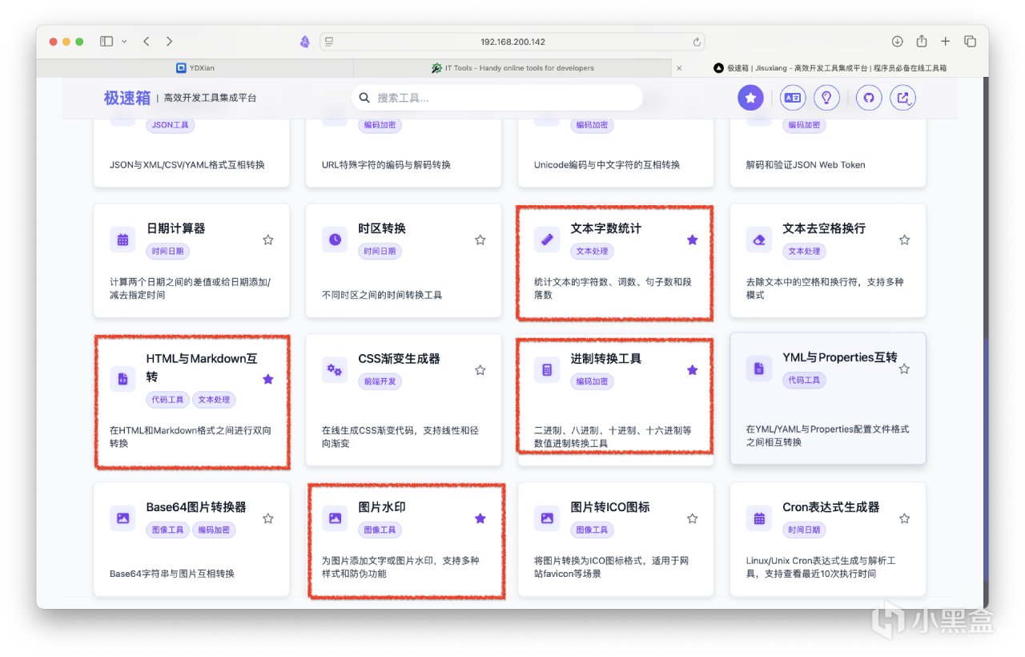The width and height of the screenshot is (1025, 657).
Task: Click the 极速箱 logo link
Action: 127,98
